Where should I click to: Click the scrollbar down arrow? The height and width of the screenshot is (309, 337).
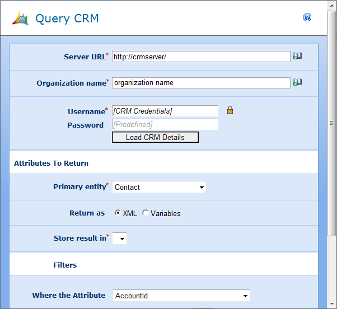click(x=332, y=305)
